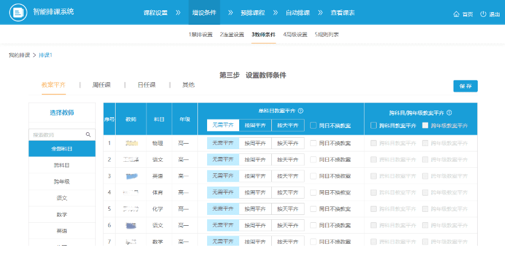The height and width of the screenshot is (256, 505).
Task: Click the 智能排课系统 logo icon
Action: coord(18,13)
